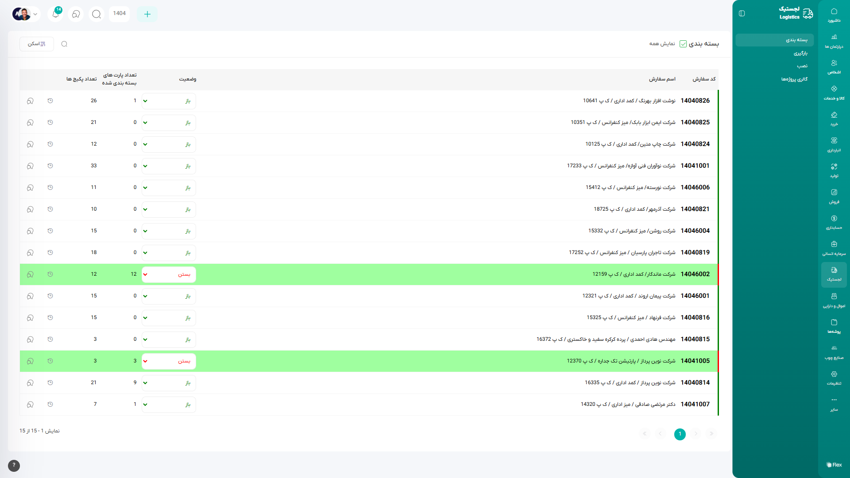The width and height of the screenshot is (850, 478).
Task: Click the اسکن (Scan) button
Action: 37,44
